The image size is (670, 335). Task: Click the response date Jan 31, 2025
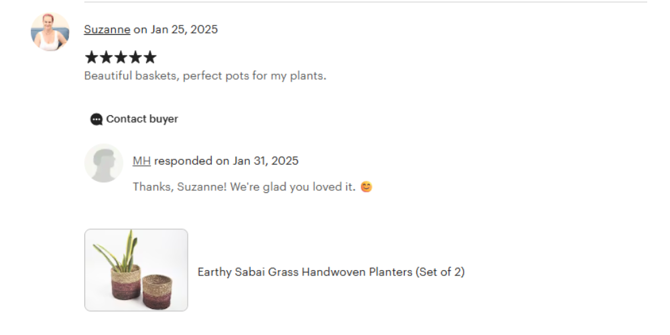(266, 161)
